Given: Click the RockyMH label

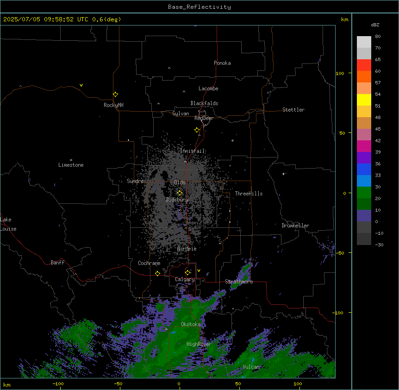Looking at the screenshot, I should pyautogui.click(x=113, y=105).
